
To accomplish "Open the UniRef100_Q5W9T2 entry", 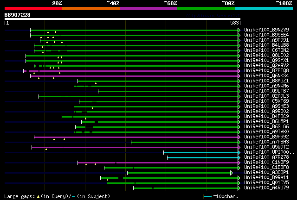I will (x=266, y=147).
